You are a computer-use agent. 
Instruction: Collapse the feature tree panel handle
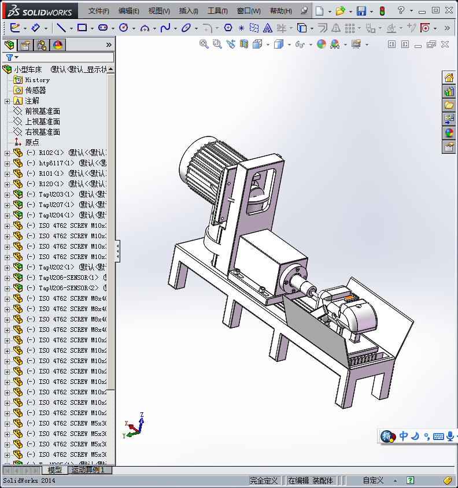[x=118, y=251]
